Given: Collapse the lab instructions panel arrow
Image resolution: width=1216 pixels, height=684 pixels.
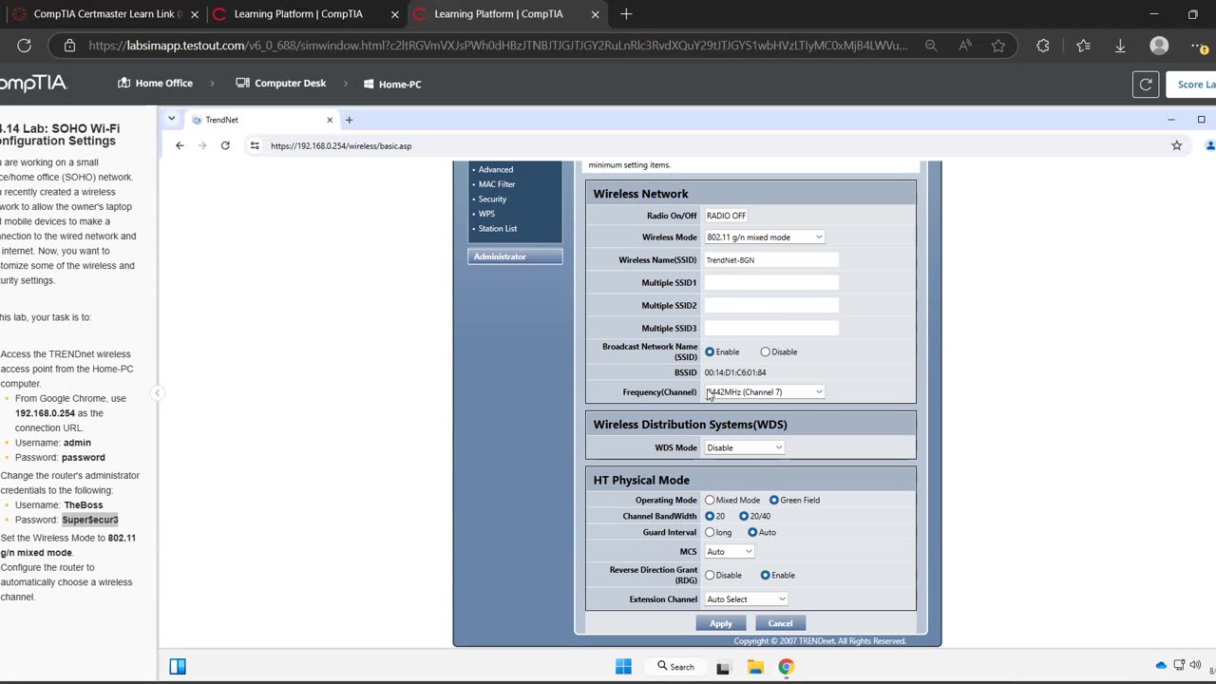Looking at the screenshot, I should click(158, 392).
